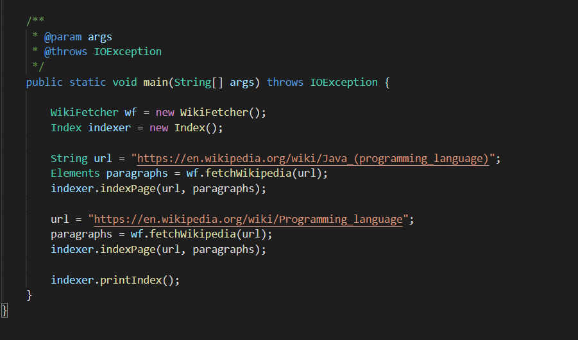Click the final closing brace of the class
This screenshot has width=578, height=340.
point(4,310)
